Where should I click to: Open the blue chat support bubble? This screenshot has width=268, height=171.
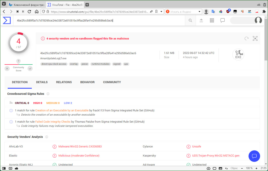pyautogui.click(x=254, y=156)
